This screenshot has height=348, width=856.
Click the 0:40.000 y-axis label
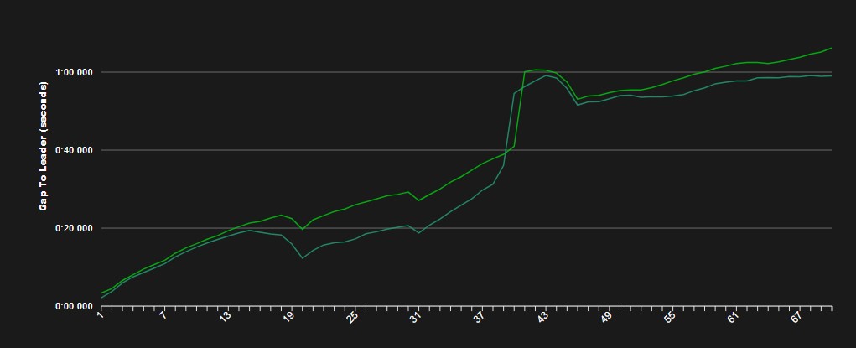click(x=75, y=150)
